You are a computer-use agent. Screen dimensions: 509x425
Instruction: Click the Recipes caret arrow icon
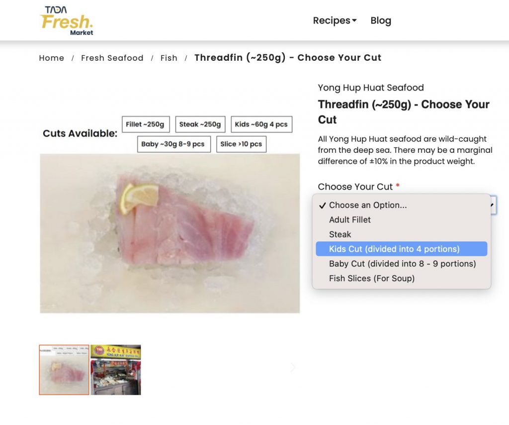[354, 20]
